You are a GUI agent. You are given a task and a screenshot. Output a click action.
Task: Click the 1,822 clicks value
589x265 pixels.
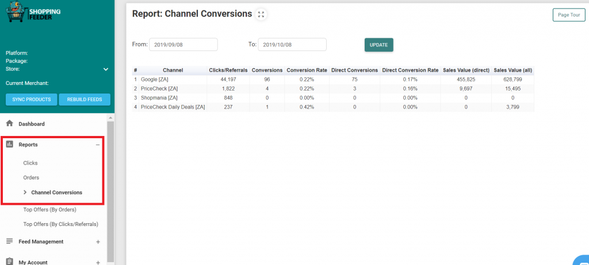228,89
